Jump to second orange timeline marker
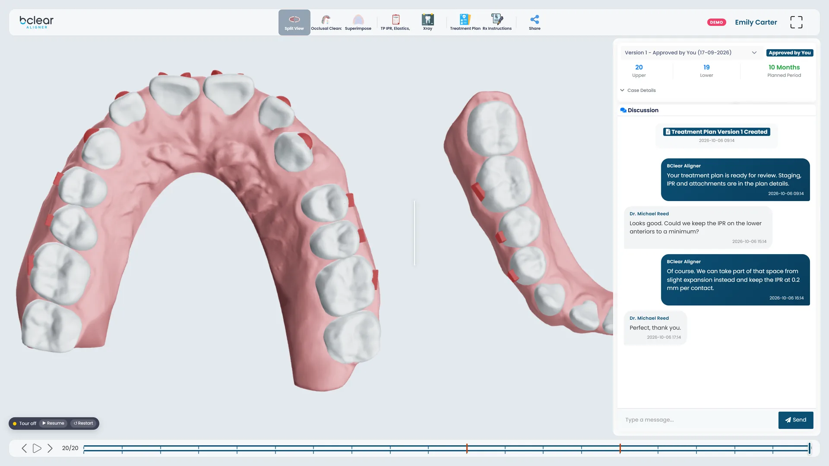This screenshot has height=466, width=829. (x=620, y=448)
